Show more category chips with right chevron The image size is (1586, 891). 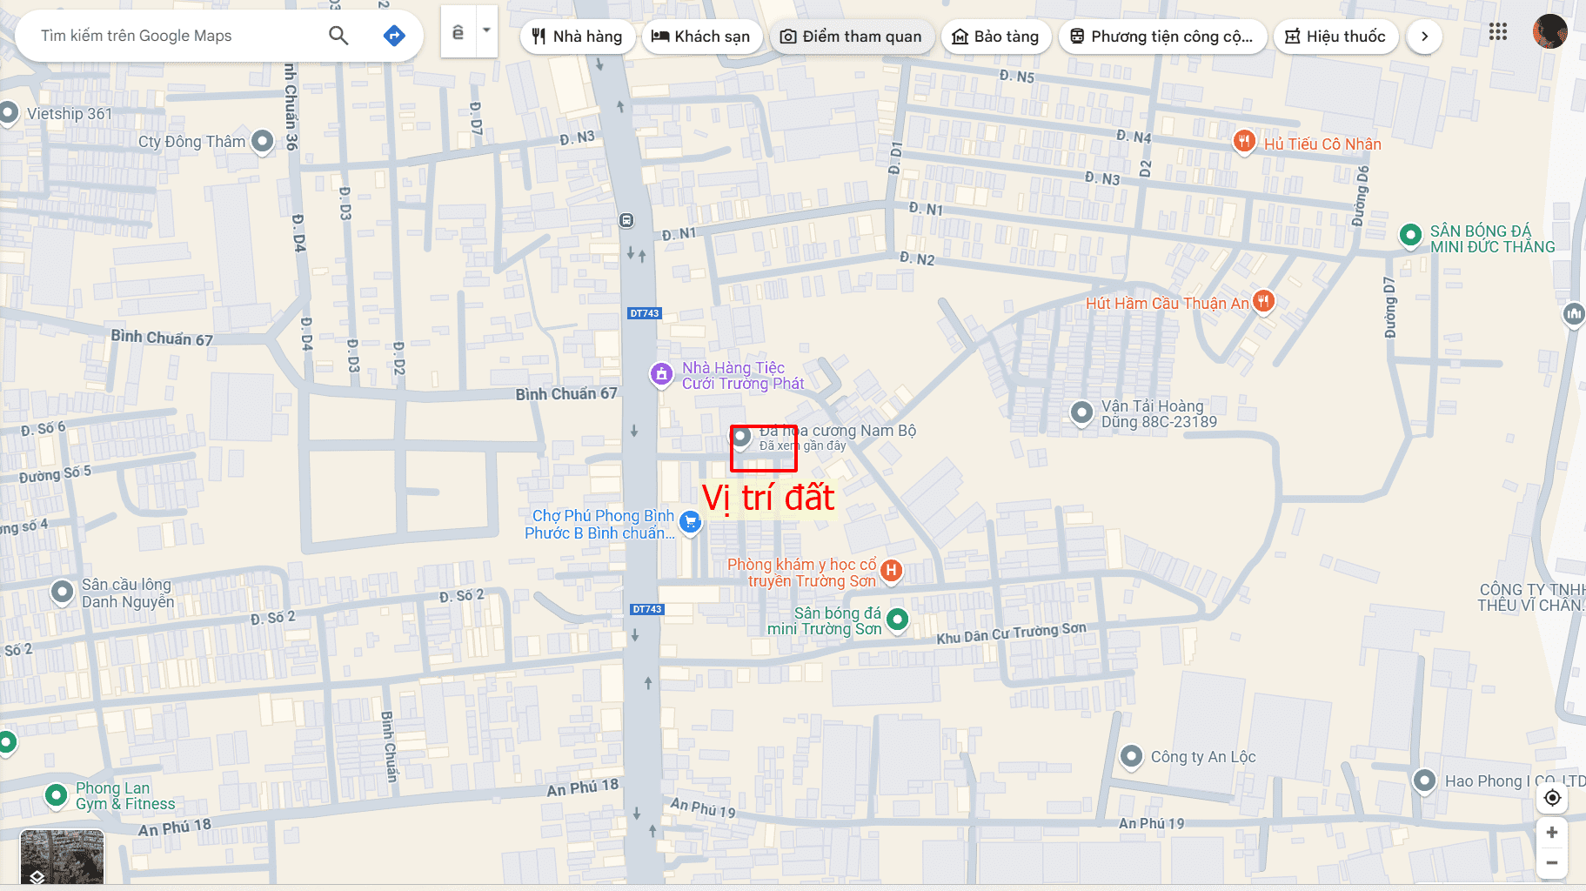point(1424,37)
